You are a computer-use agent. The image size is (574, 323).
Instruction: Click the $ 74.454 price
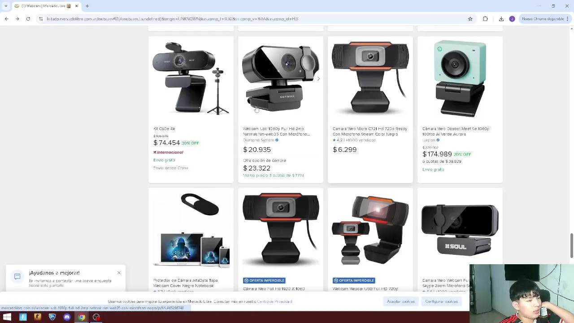coord(166,143)
